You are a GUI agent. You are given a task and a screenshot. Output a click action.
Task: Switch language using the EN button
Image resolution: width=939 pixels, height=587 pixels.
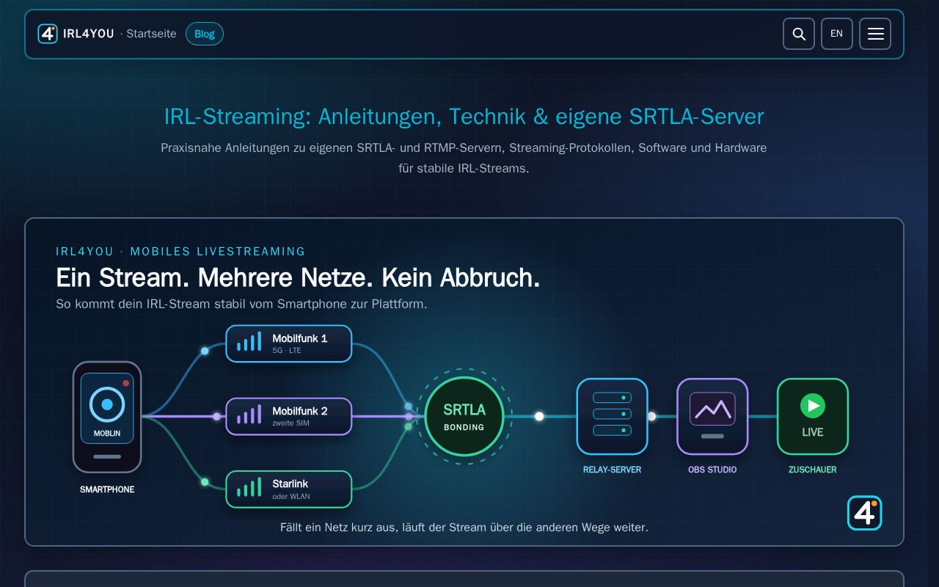click(x=837, y=34)
